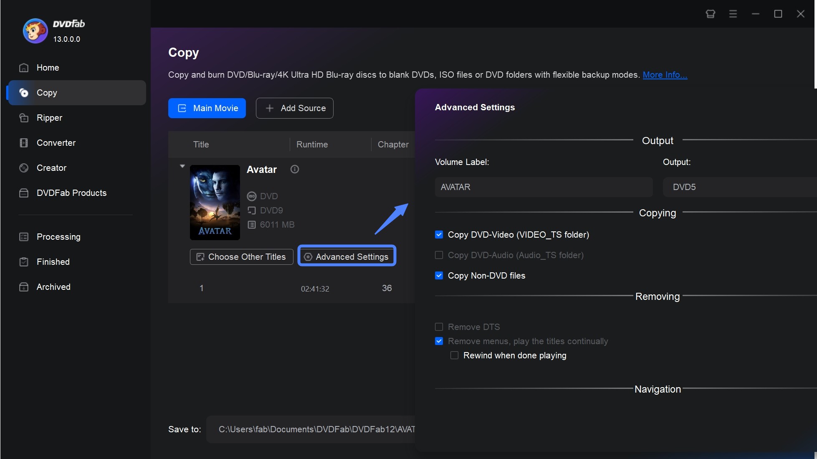
Task: Select the Home navigation icon
Action: 23,67
